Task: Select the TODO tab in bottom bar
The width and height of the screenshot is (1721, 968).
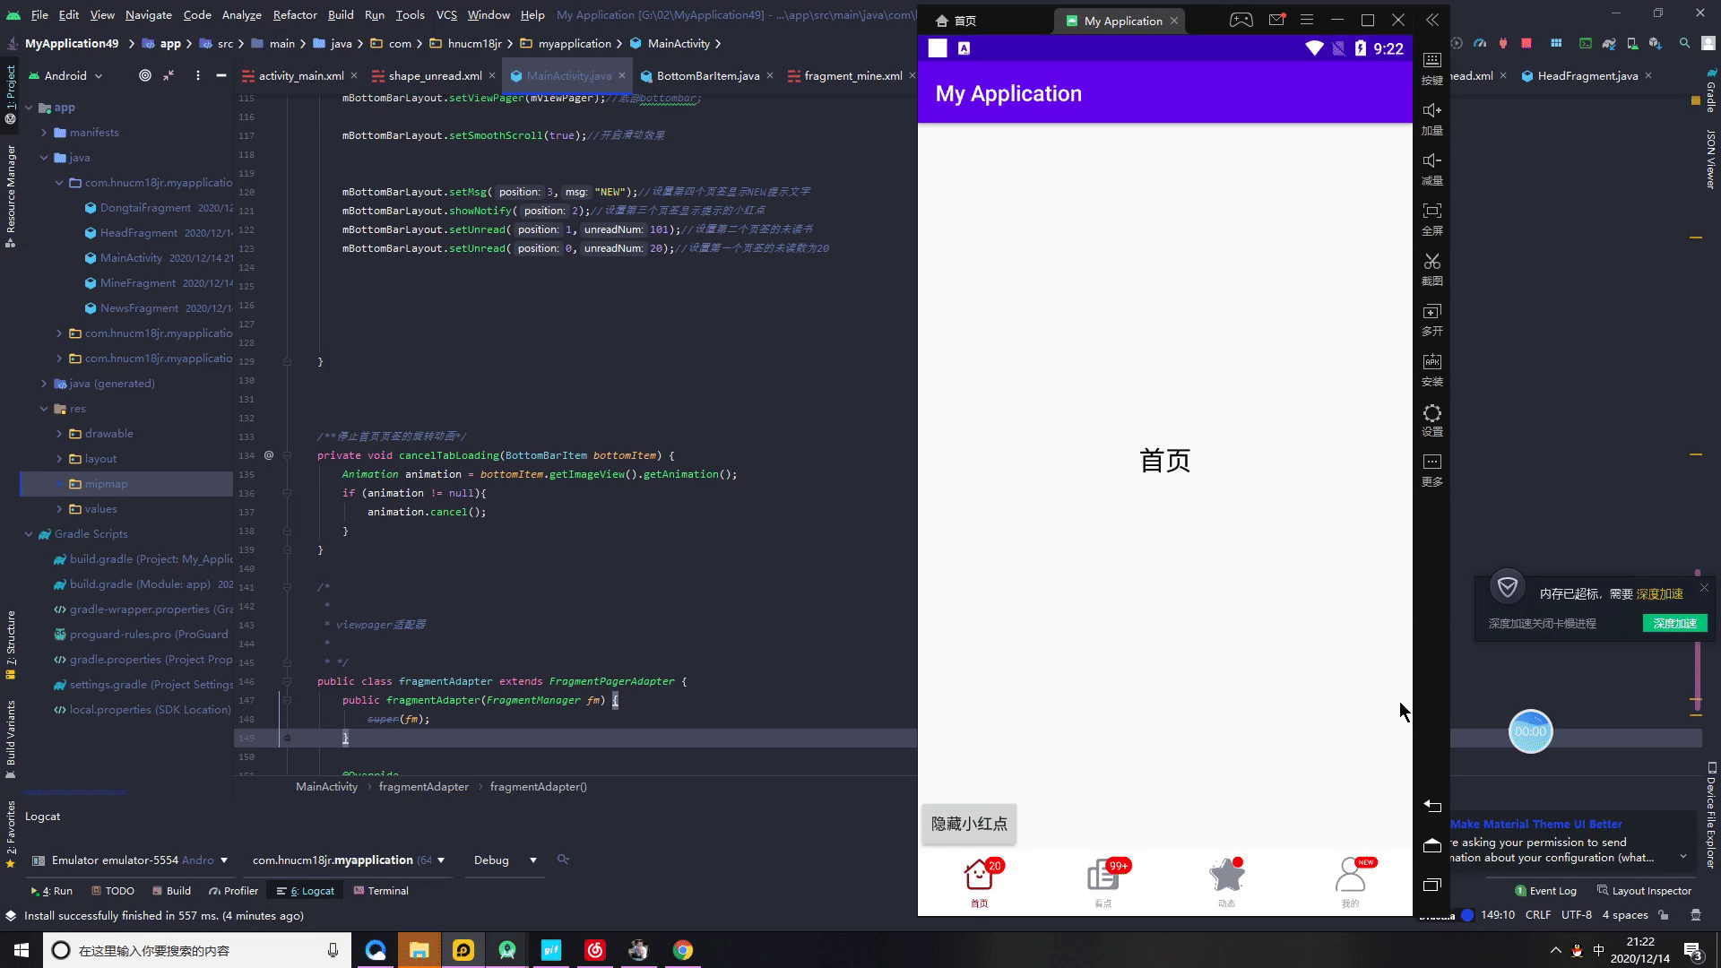Action: 119,891
